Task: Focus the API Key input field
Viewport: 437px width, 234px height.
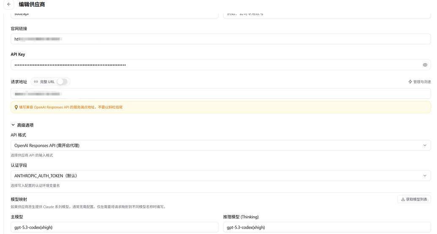Action: 221,65
